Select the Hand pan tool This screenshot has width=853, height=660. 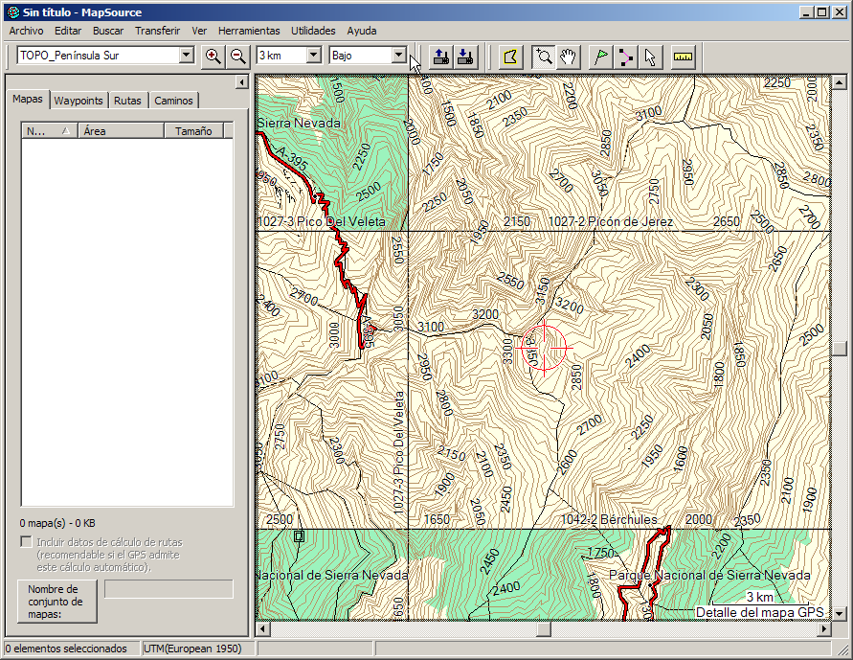click(x=568, y=57)
